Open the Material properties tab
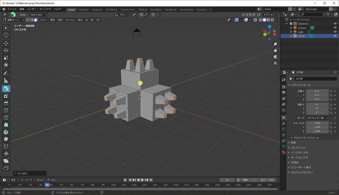339x195 pixels. click(284, 152)
